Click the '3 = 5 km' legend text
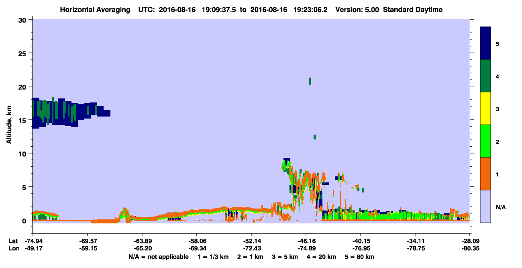Screen dimensions: 522x268 (285, 257)
